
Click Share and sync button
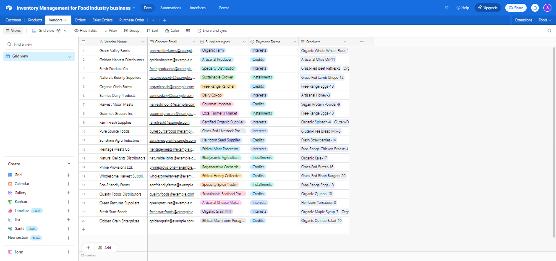[212, 31]
